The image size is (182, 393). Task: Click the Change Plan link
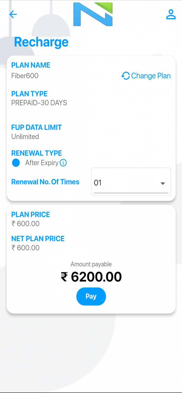click(151, 76)
